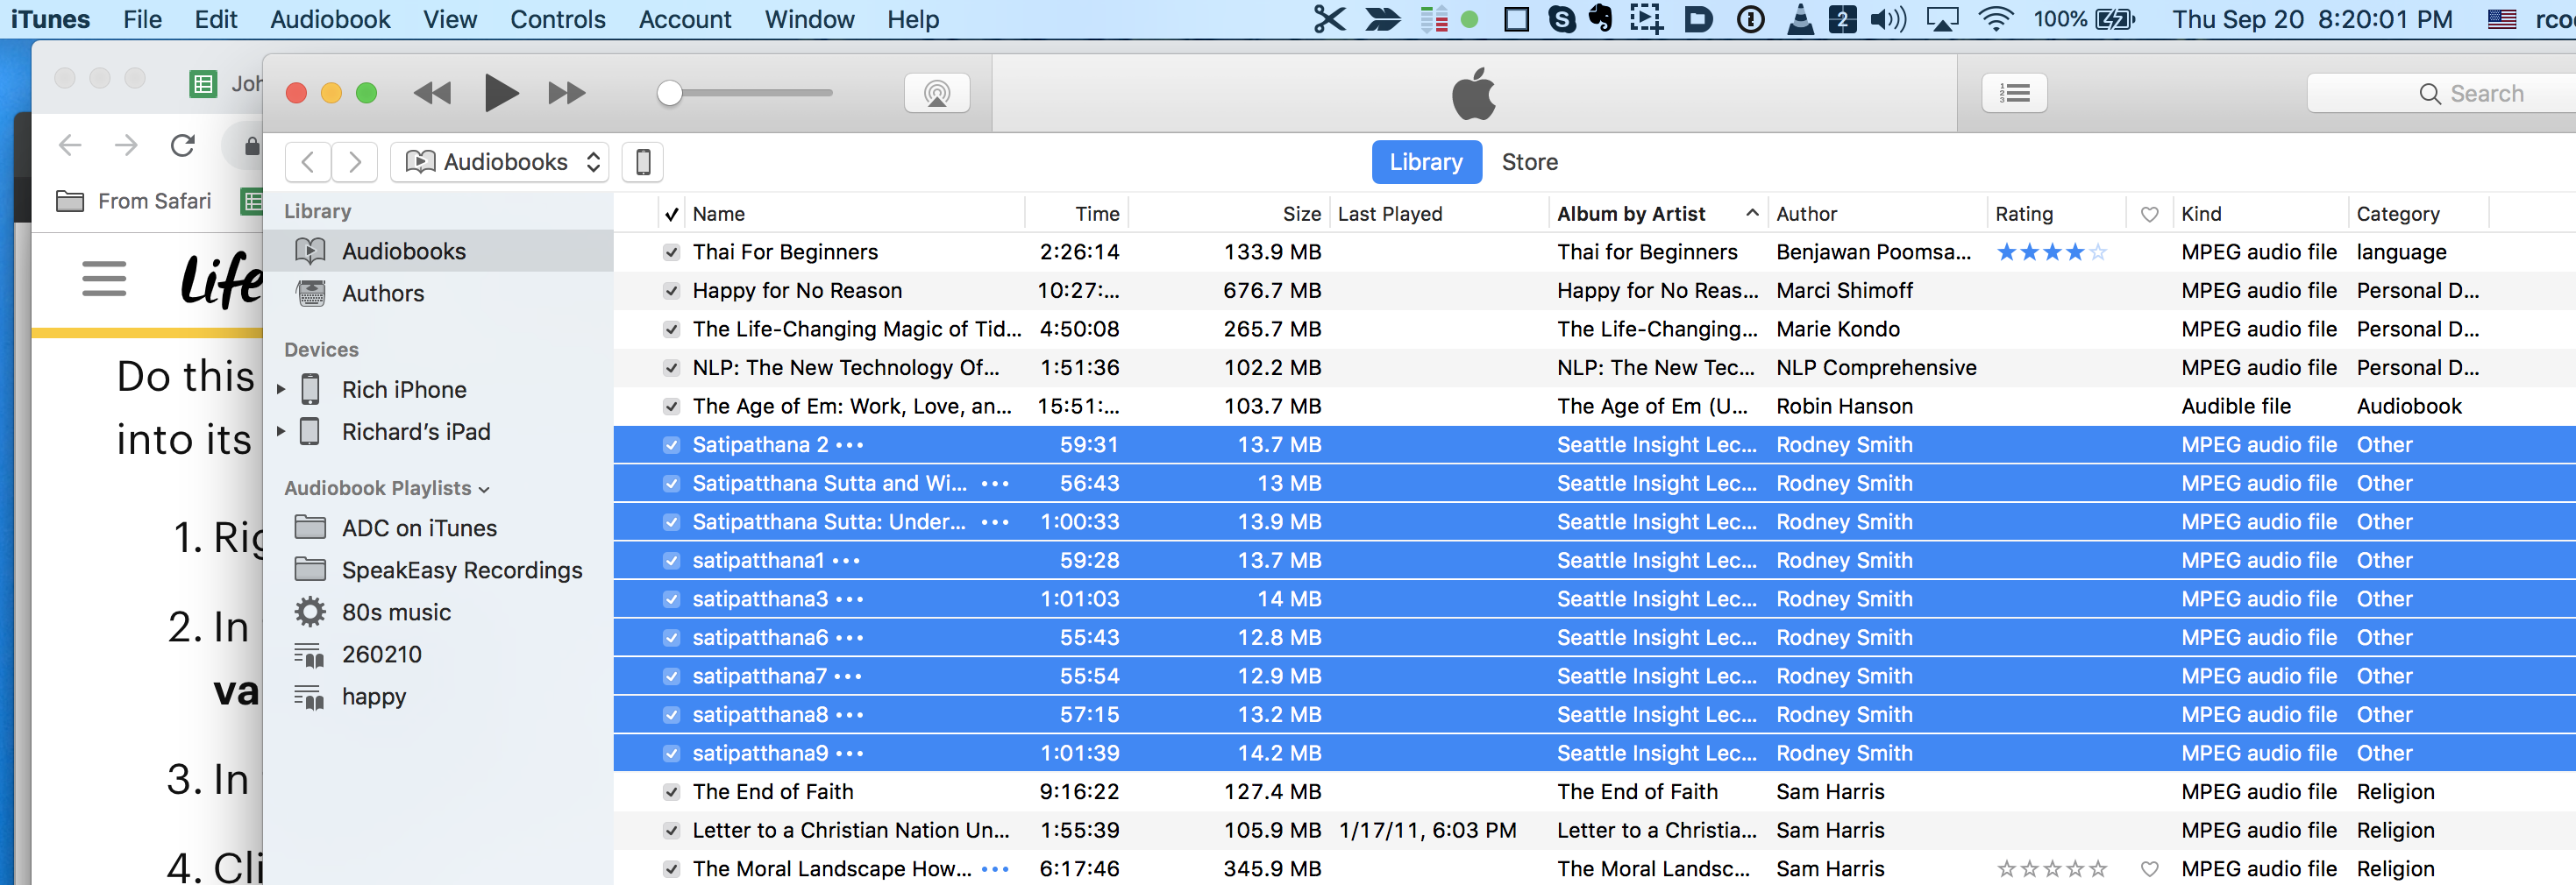
Task: Open the Audiobook menu
Action: (330, 19)
